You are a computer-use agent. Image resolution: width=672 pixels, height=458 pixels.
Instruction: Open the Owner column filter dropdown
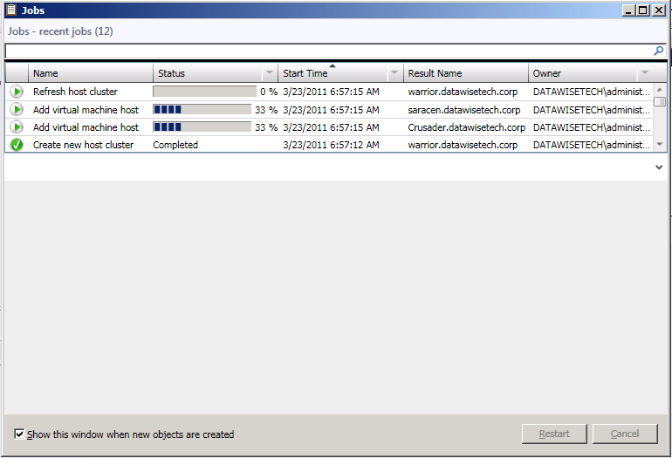click(645, 72)
